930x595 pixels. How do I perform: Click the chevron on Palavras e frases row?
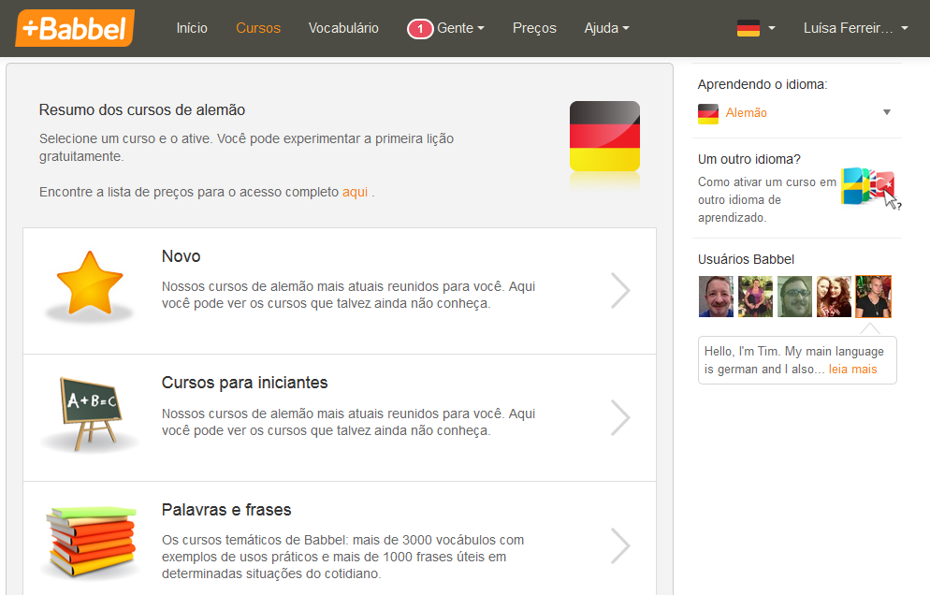click(x=620, y=545)
